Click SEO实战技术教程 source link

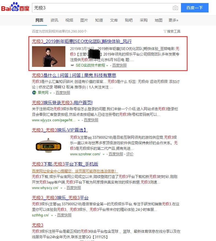click(90, 65)
